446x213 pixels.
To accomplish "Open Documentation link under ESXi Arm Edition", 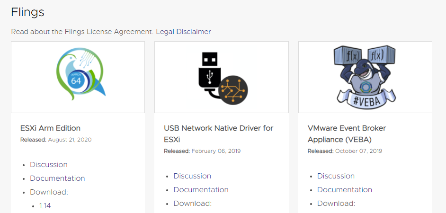I will click(57, 178).
